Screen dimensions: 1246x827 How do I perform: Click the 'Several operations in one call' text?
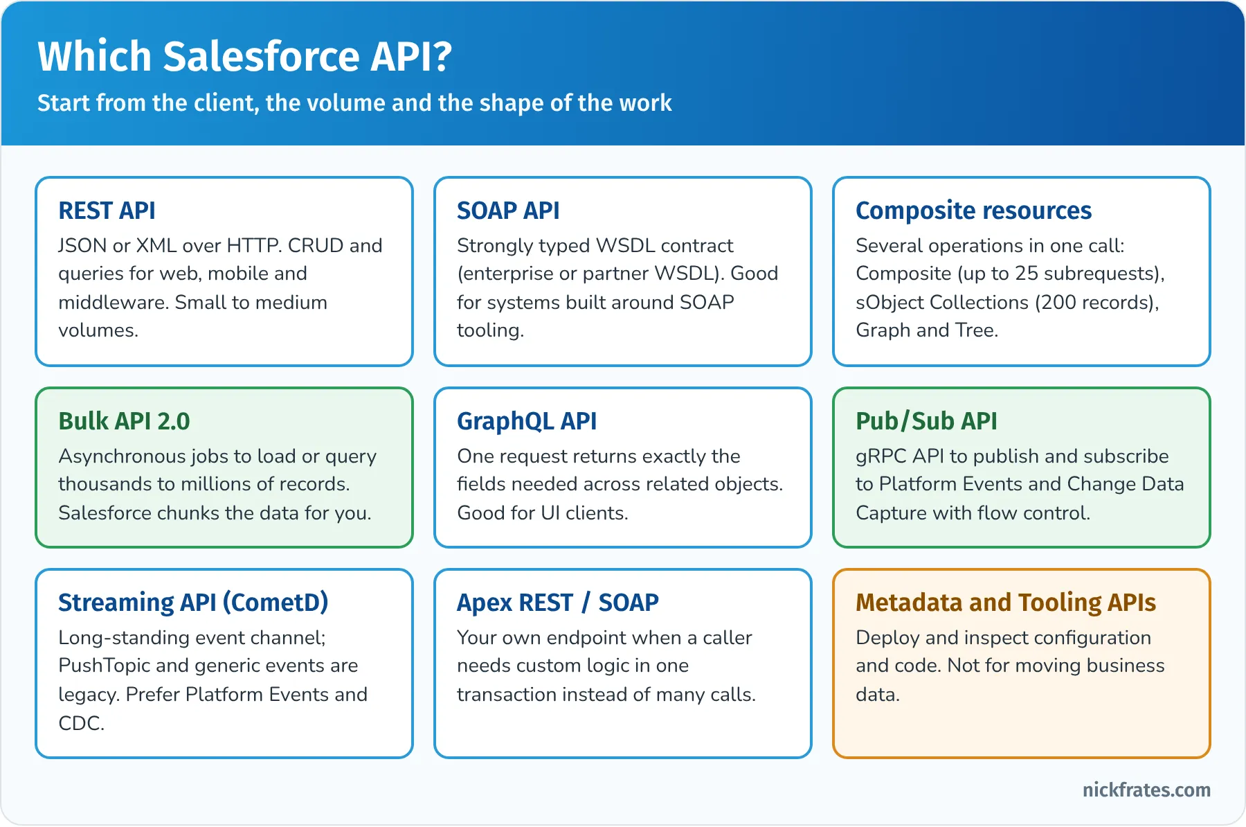point(1010,287)
